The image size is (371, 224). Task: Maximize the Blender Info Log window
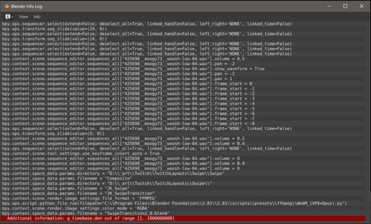345,6
